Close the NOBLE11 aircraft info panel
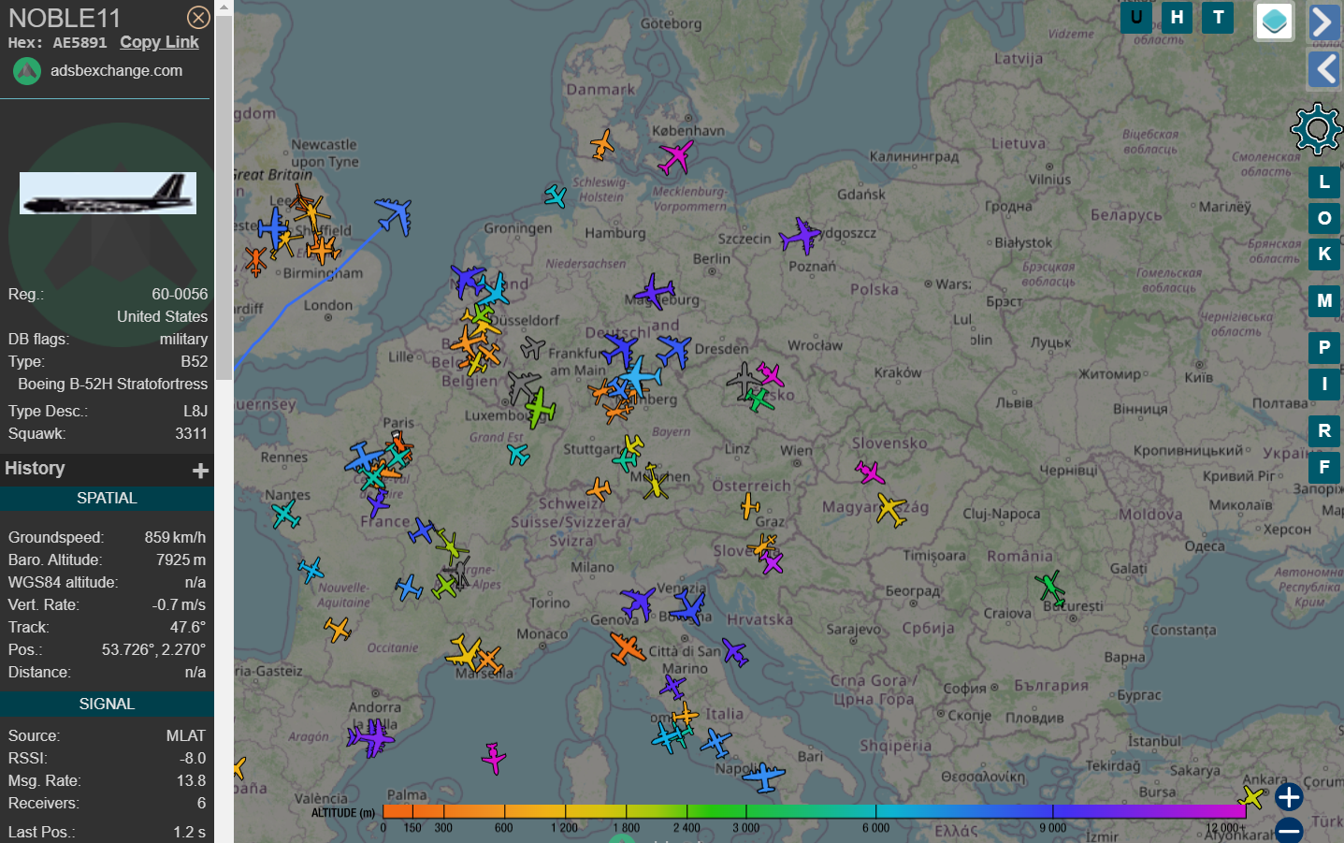The image size is (1344, 843). pyautogui.click(x=198, y=18)
